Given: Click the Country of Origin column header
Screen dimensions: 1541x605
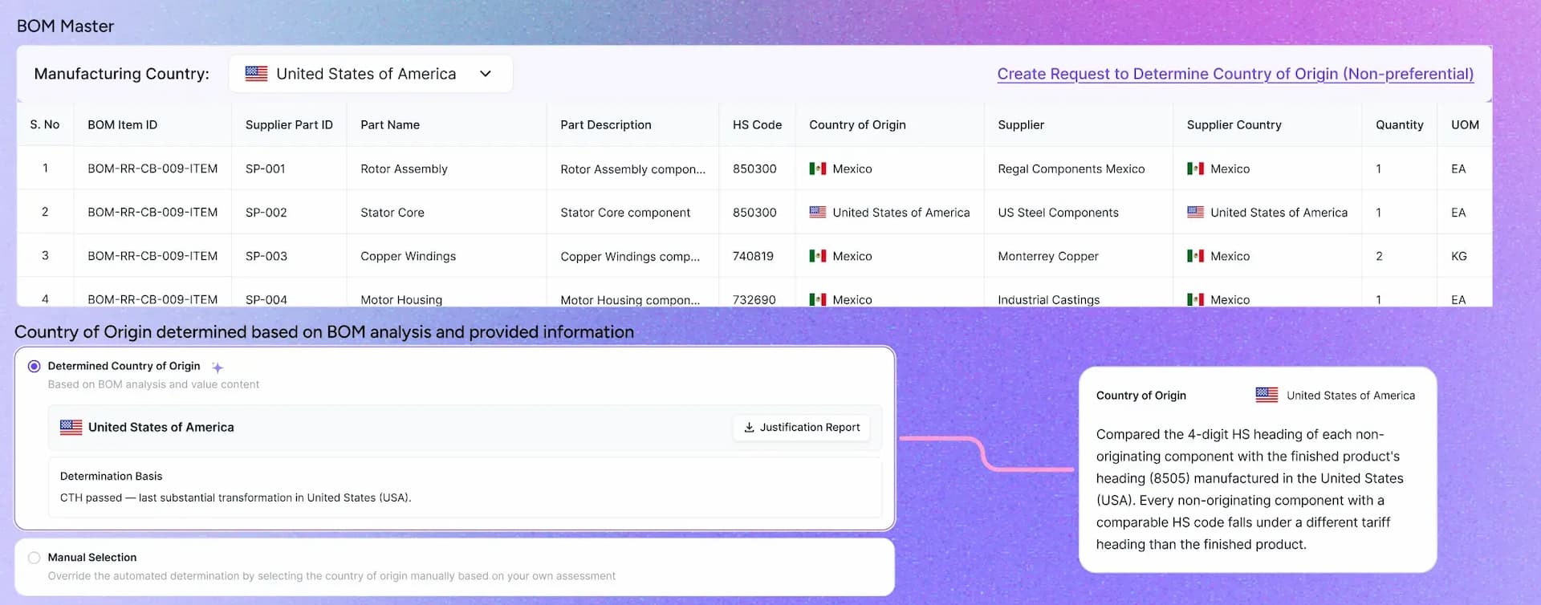Looking at the screenshot, I should click(x=857, y=124).
